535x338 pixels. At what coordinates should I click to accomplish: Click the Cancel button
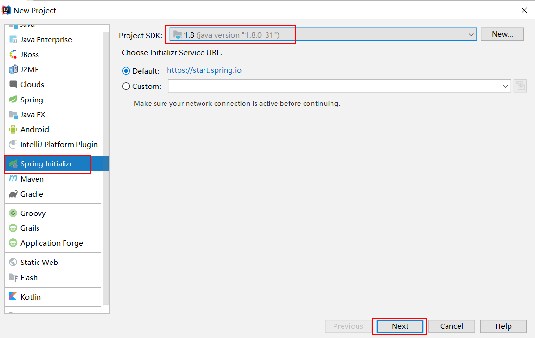[x=451, y=326]
